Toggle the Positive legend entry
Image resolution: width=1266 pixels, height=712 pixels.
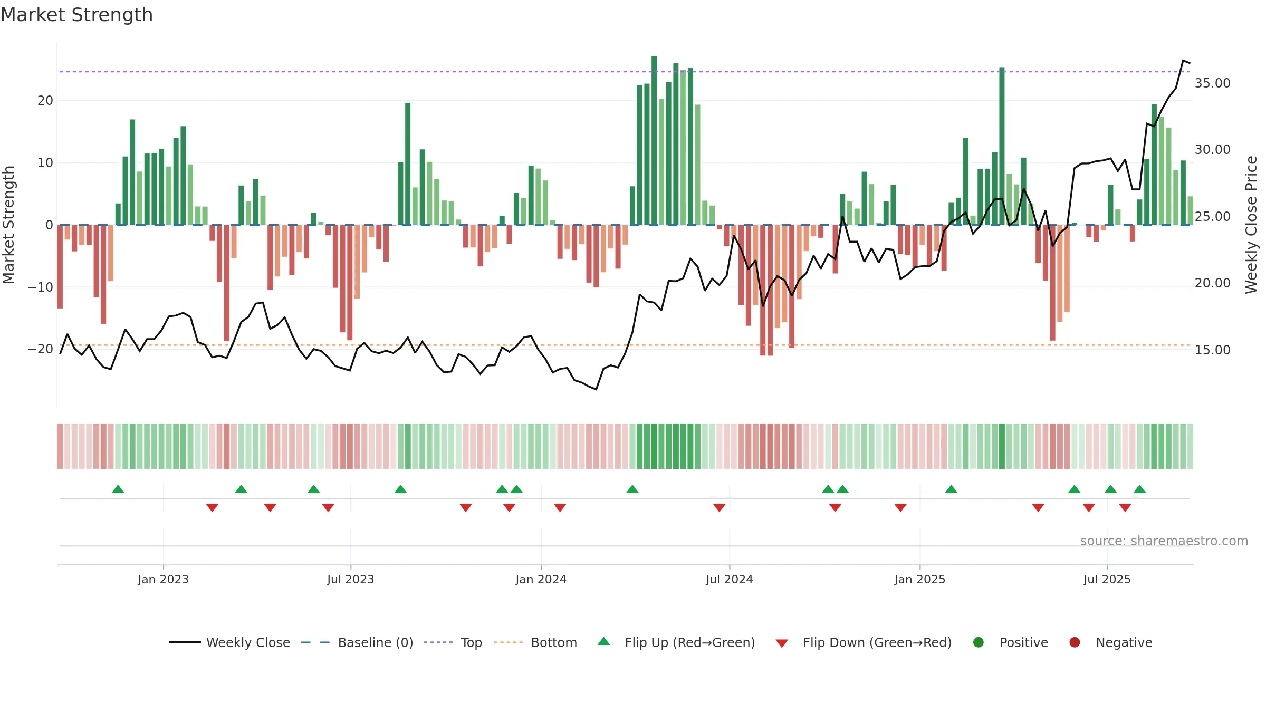tap(1010, 642)
